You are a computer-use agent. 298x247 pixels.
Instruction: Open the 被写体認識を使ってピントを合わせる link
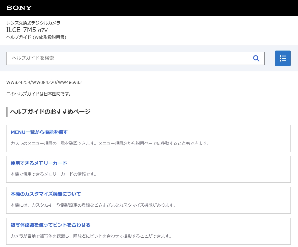(50, 225)
